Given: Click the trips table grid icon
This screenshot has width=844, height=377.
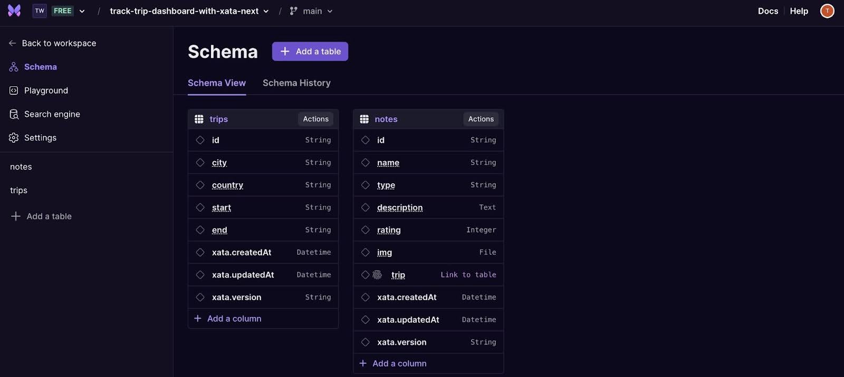Looking at the screenshot, I should click(199, 119).
